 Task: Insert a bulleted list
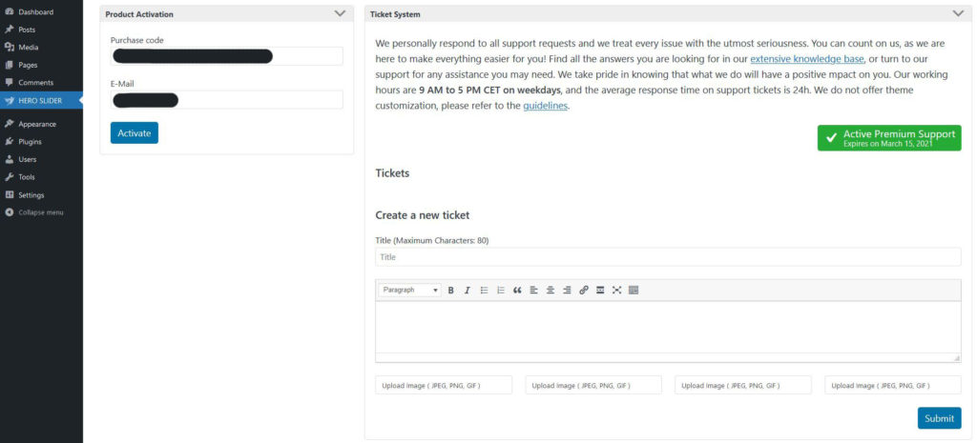484,290
